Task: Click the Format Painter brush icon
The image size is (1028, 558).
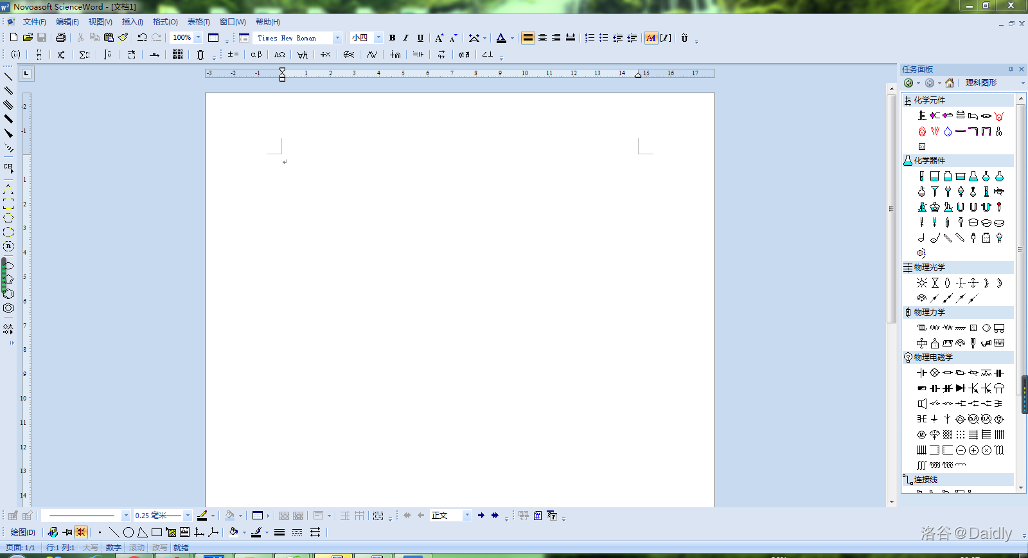Action: tap(123, 38)
